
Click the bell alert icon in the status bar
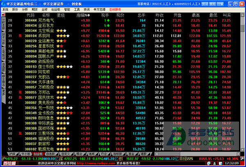click(214, 163)
